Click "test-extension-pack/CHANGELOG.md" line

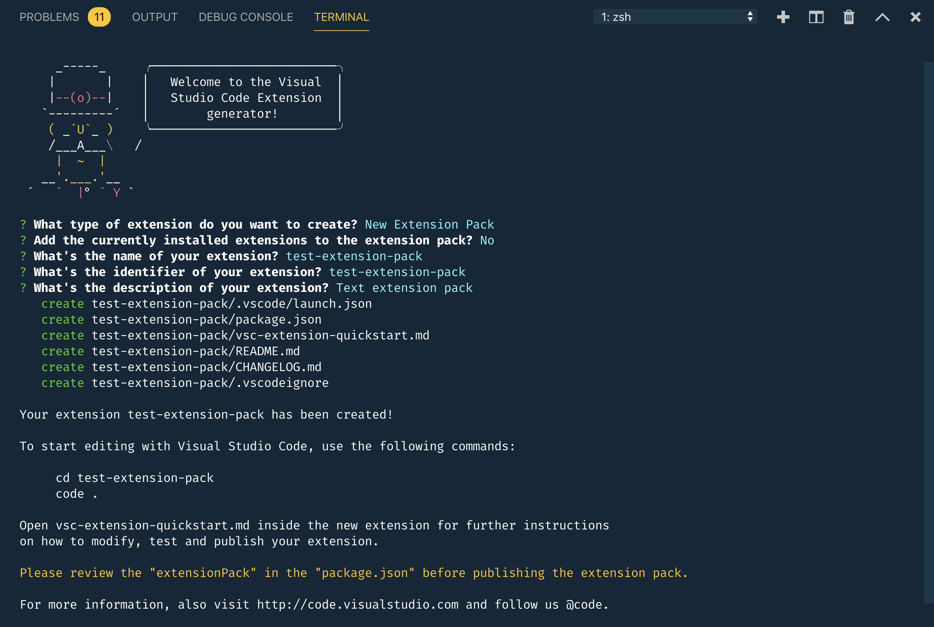pyautogui.click(x=207, y=367)
